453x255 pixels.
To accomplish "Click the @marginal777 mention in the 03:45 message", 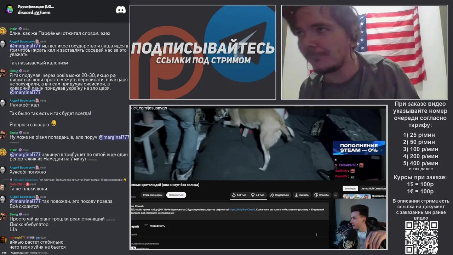I will point(25,46).
